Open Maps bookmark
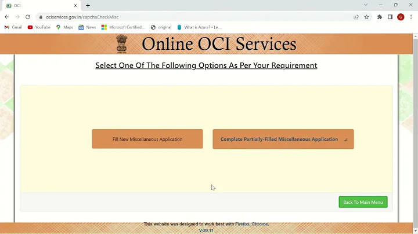The width and height of the screenshot is (418, 234). click(x=64, y=27)
